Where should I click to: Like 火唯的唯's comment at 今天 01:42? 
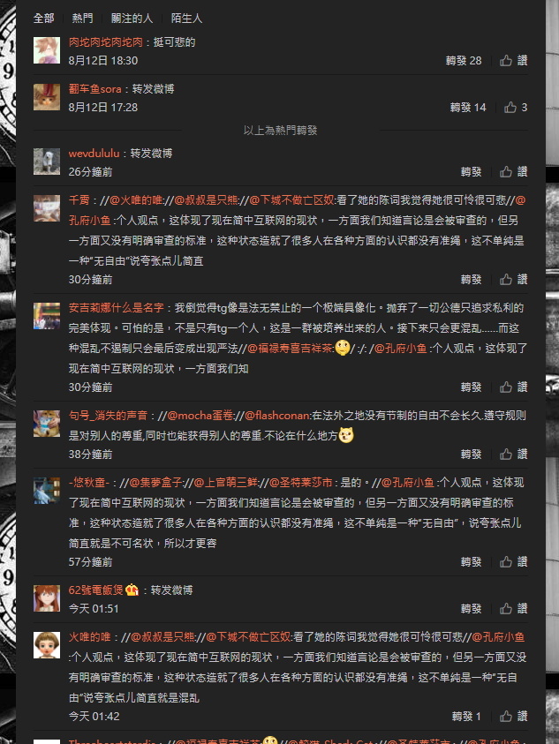[x=513, y=716]
